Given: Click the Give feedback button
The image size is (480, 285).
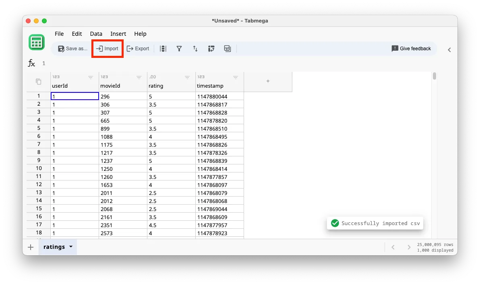Looking at the screenshot, I should (x=411, y=48).
